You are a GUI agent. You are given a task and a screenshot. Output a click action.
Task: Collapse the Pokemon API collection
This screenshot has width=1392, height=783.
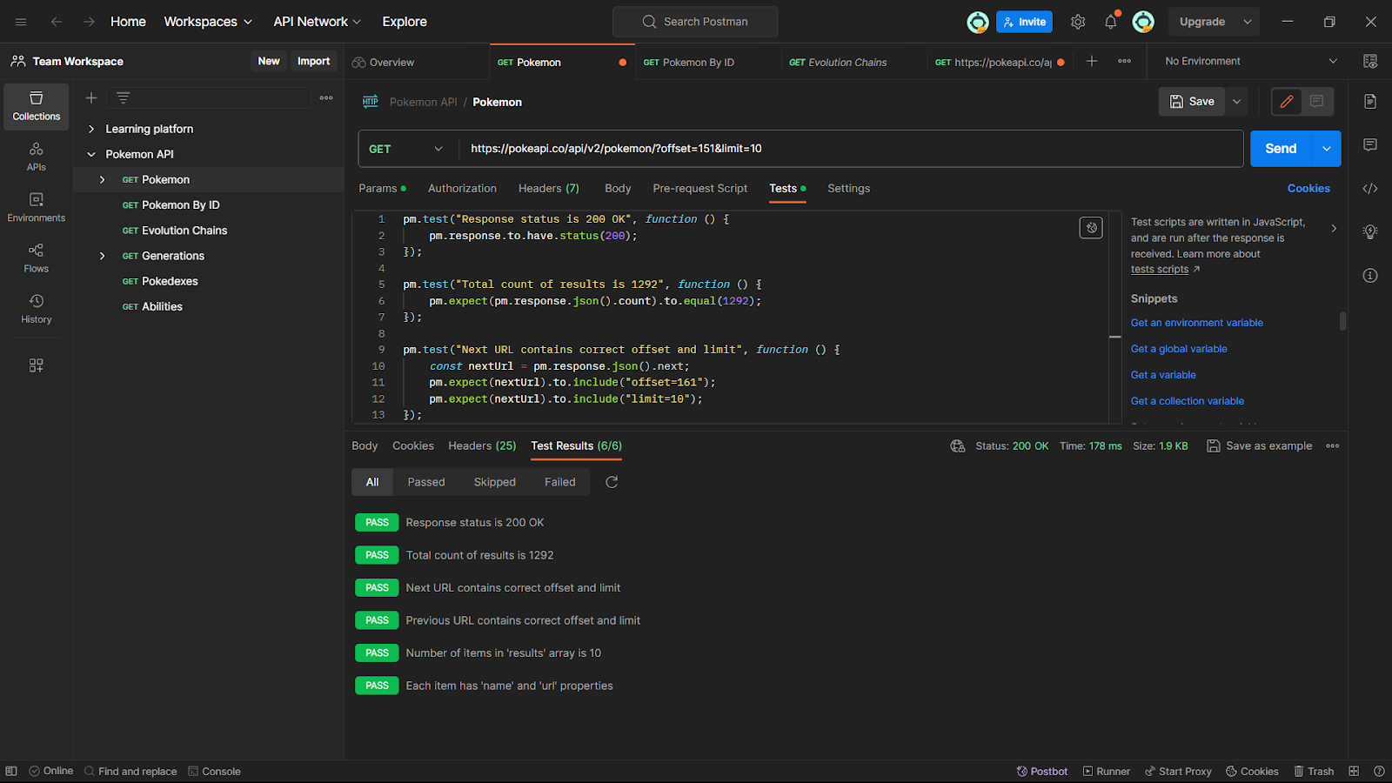coord(91,154)
